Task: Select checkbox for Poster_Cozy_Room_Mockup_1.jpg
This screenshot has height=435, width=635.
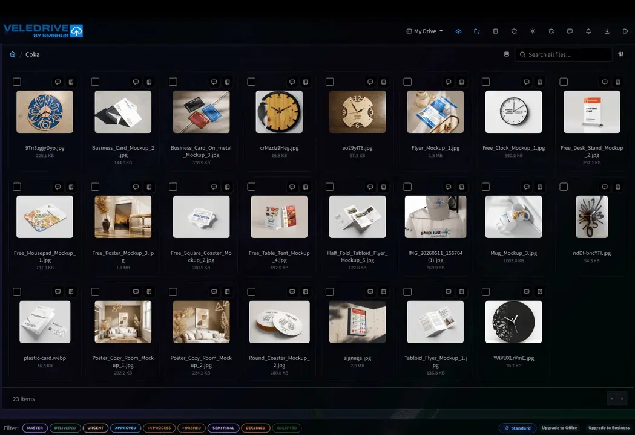Action: click(95, 292)
